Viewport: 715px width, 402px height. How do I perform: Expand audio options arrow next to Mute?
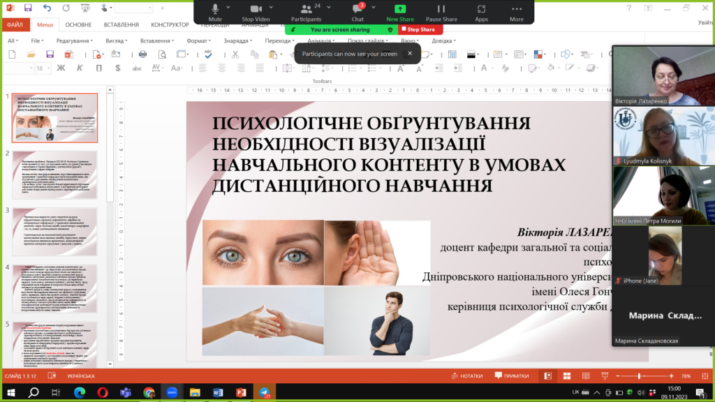(228, 7)
